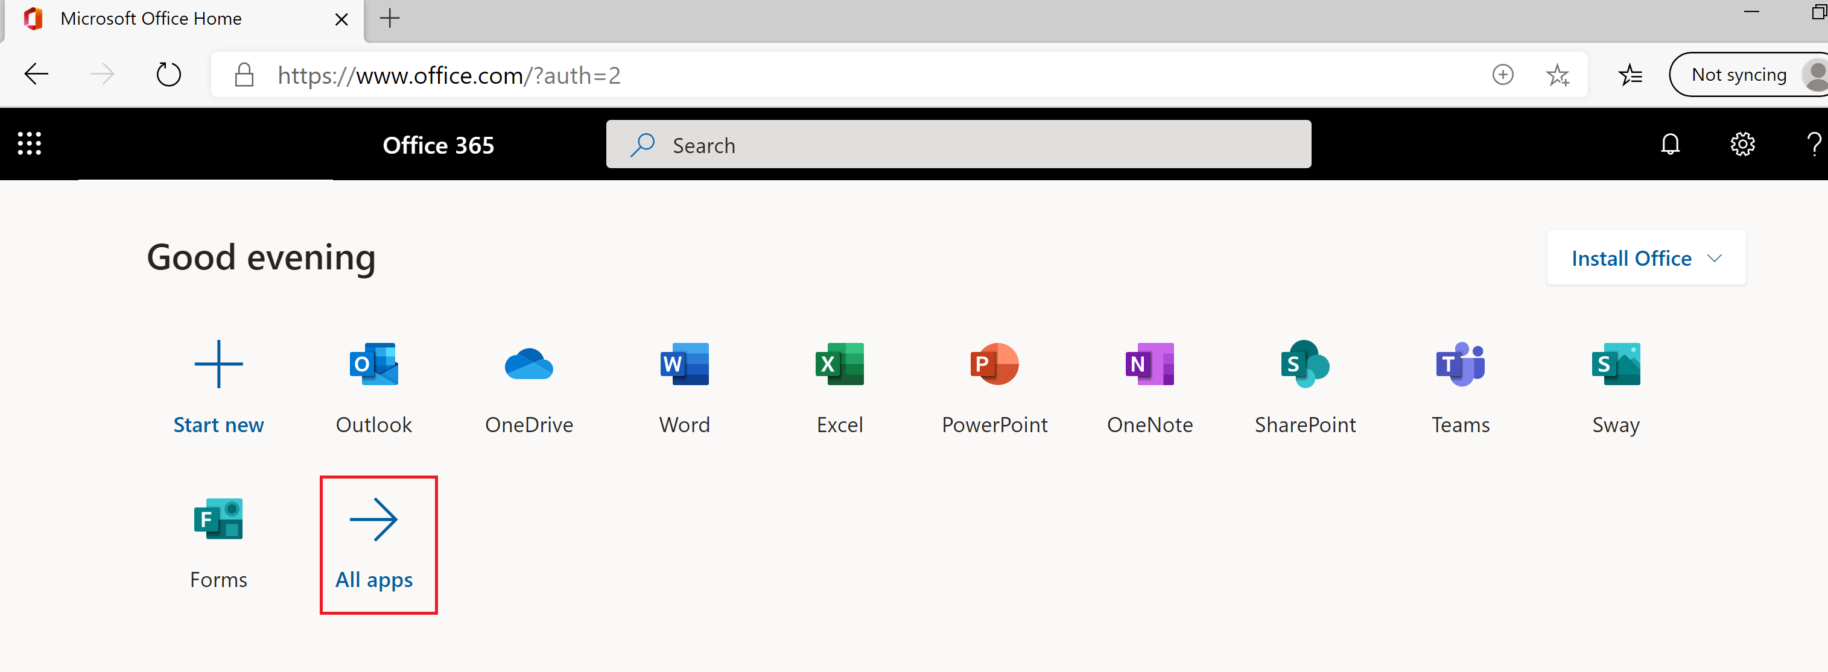1828x672 pixels.
Task: Open the Not syncing profile button
Action: pyautogui.click(x=1748, y=74)
